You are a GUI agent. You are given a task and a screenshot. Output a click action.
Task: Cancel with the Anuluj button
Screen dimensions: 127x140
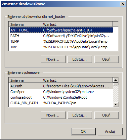[x=110, y=131]
